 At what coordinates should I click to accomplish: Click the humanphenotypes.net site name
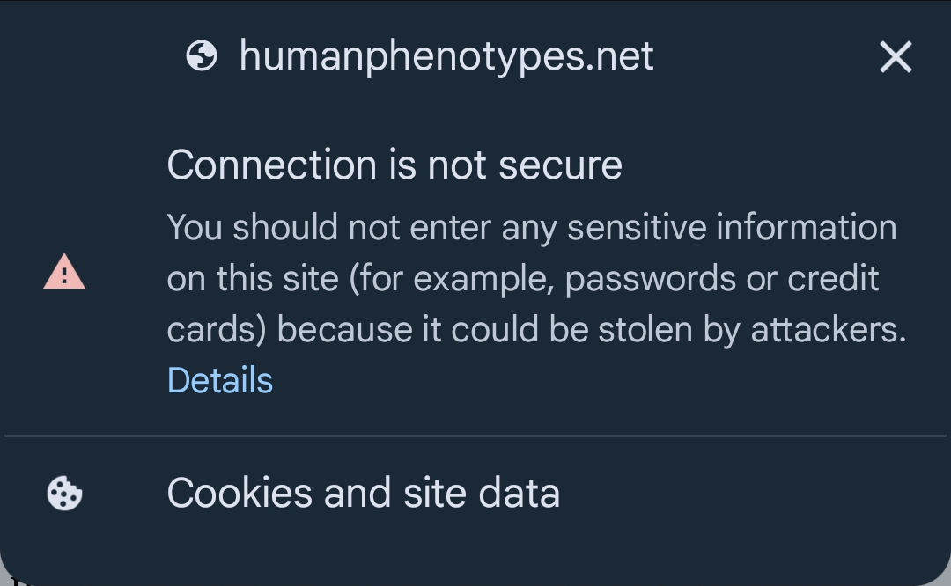446,56
